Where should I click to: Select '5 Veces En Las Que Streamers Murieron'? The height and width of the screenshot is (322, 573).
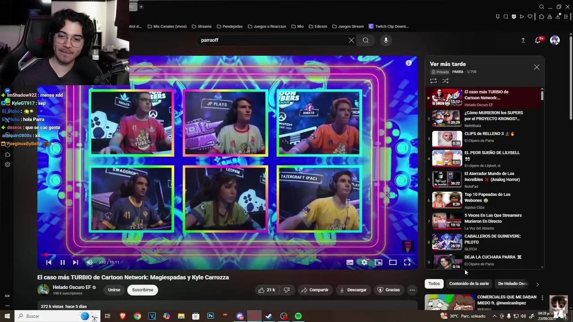tap(483, 221)
